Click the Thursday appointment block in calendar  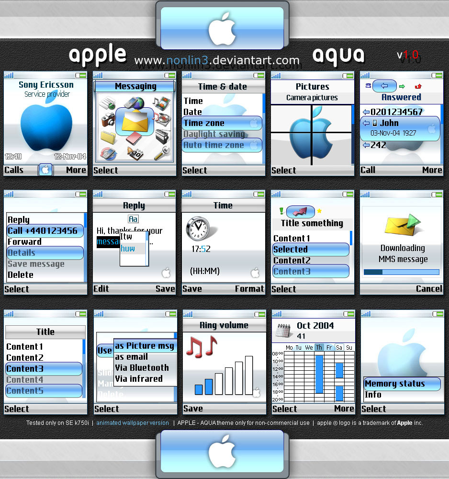coord(319,374)
